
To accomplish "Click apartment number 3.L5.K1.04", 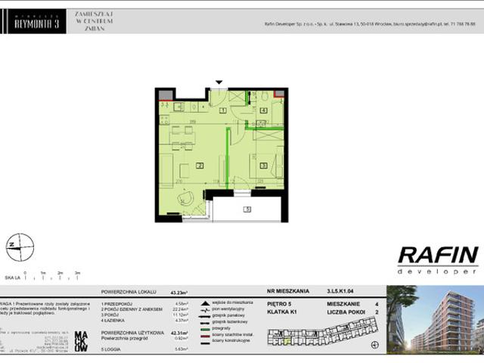I will pos(340,291).
